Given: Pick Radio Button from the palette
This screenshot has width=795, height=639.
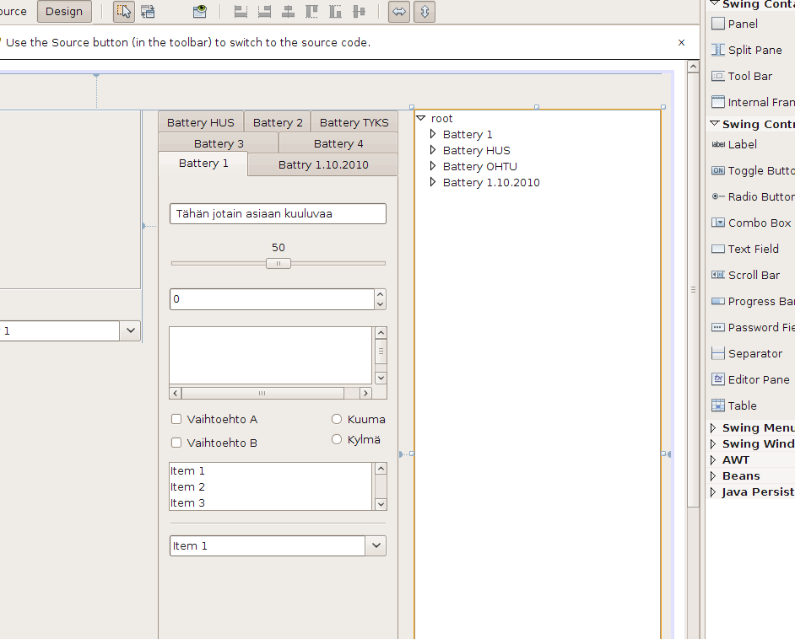Looking at the screenshot, I should 753,196.
